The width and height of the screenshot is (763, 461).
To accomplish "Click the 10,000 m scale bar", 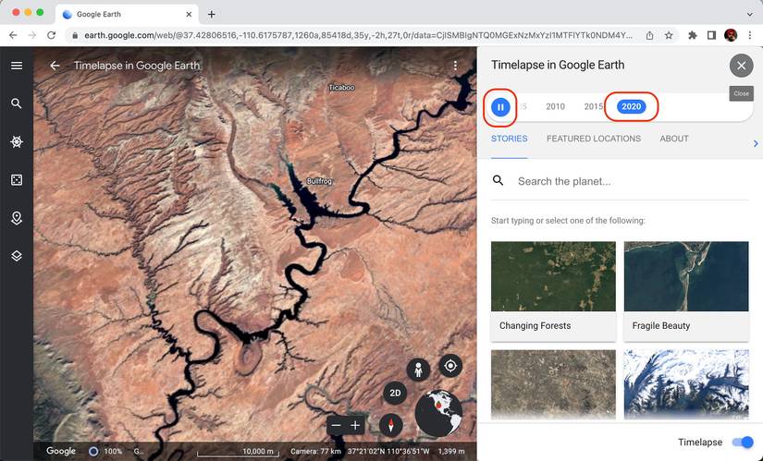I will pos(236,453).
